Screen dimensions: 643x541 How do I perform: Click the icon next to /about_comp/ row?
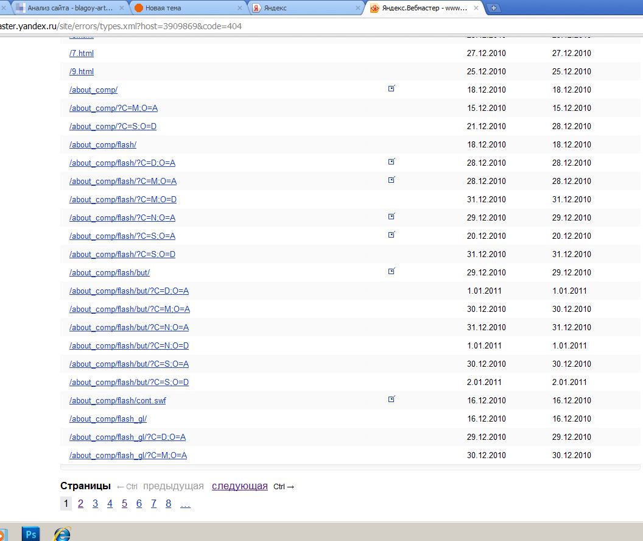pos(392,89)
